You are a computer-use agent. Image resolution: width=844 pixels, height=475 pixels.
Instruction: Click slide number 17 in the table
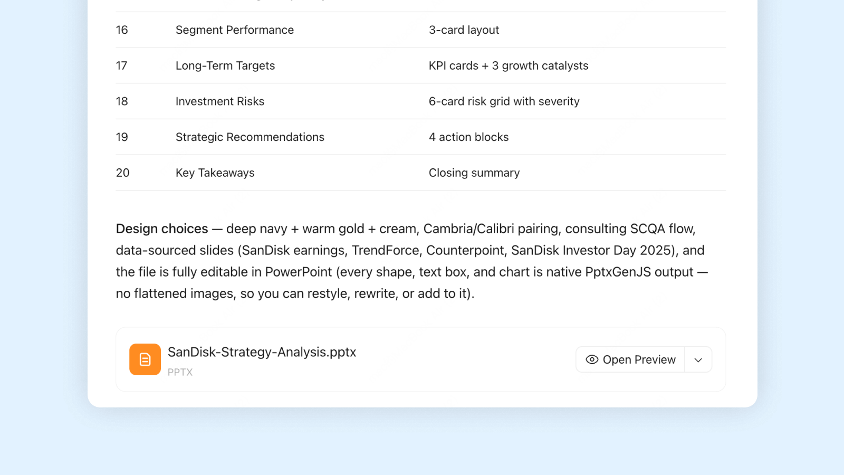pyautogui.click(x=122, y=65)
